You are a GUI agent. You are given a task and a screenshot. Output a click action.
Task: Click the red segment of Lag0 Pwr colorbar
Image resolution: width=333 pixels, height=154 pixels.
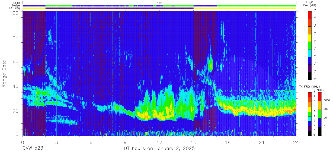(x=310, y=14)
